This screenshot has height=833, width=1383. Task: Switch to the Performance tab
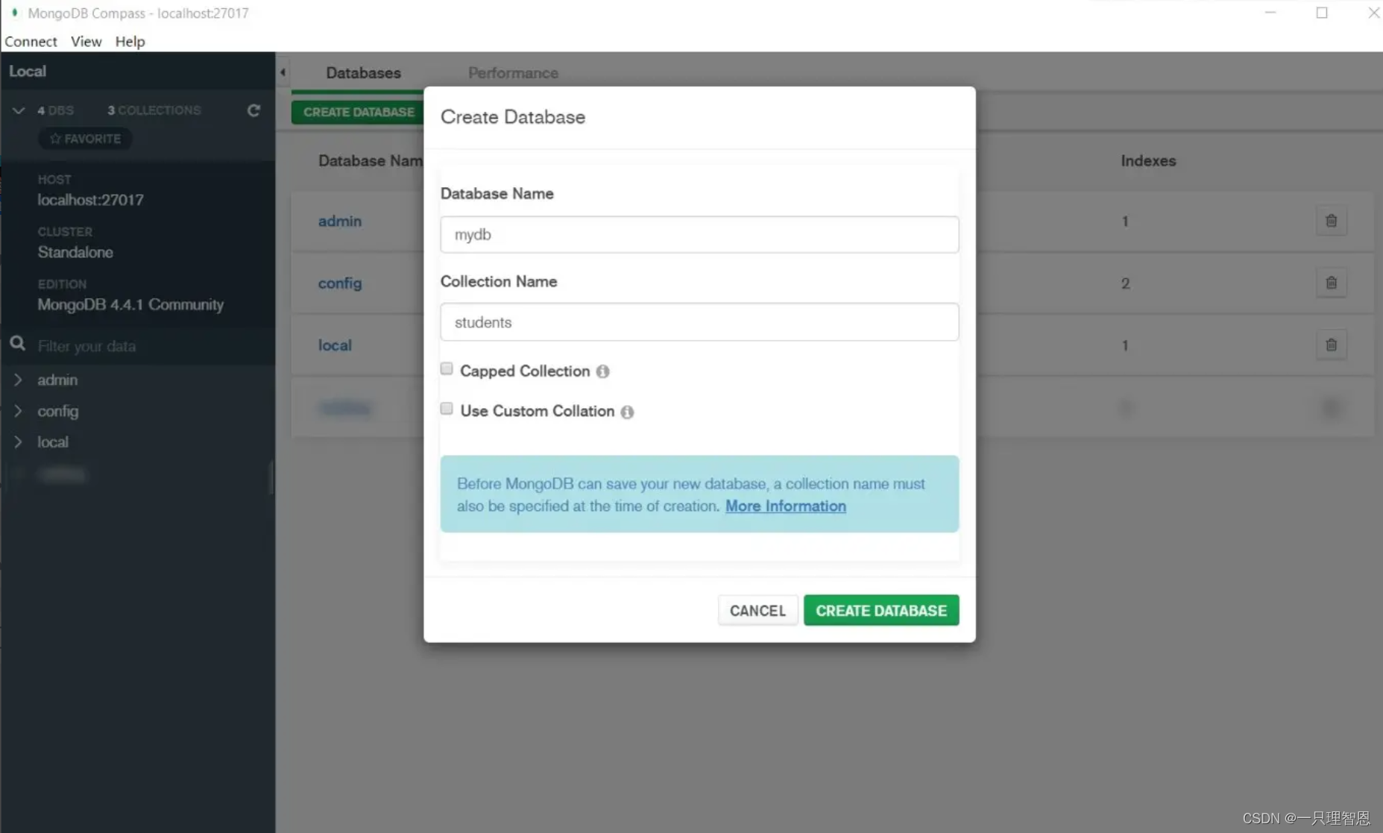tap(513, 72)
